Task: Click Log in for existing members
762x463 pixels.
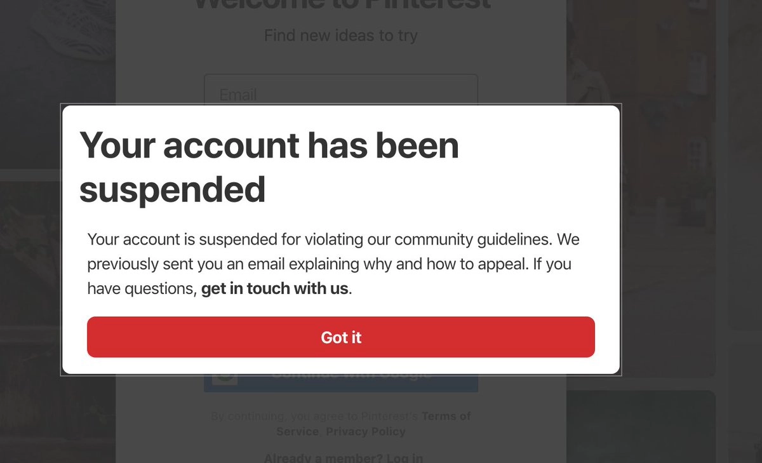Action: [405, 457]
